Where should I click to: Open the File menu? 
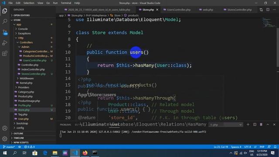point(10,3)
